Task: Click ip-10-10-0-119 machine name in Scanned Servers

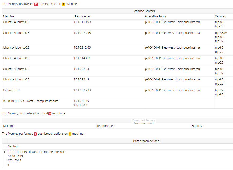Action: pos(31,101)
